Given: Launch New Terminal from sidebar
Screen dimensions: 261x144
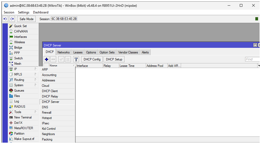Looking at the screenshot, I should click(23, 117).
